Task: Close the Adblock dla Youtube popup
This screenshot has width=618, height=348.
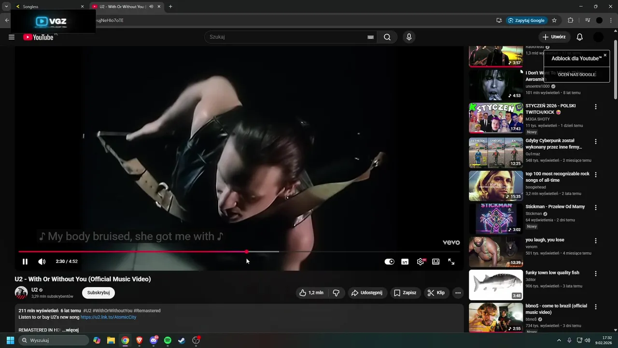Action: [605, 55]
